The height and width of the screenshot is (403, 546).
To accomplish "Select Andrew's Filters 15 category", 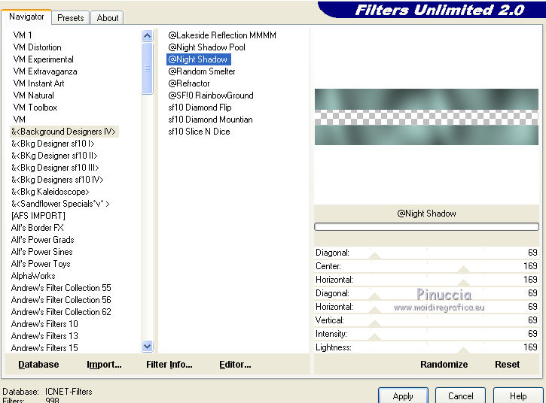I will coord(44,348).
